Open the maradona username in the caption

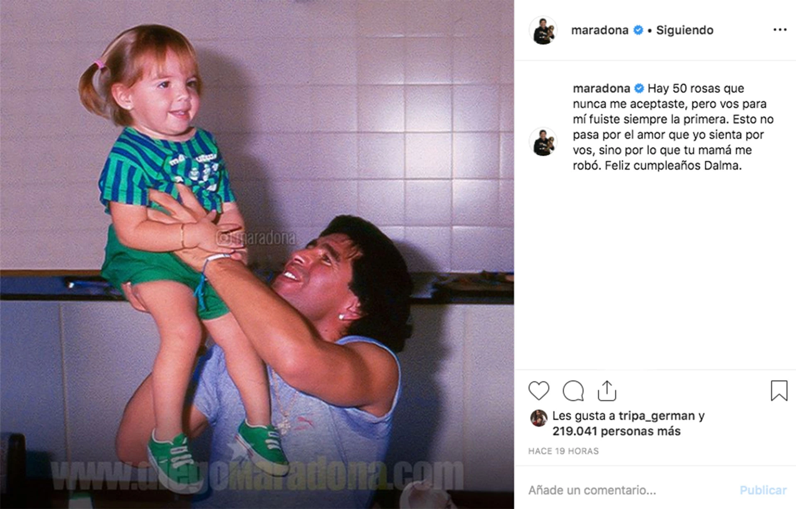click(601, 88)
